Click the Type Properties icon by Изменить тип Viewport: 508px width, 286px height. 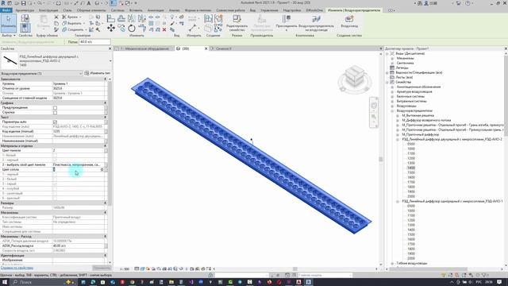87,73
